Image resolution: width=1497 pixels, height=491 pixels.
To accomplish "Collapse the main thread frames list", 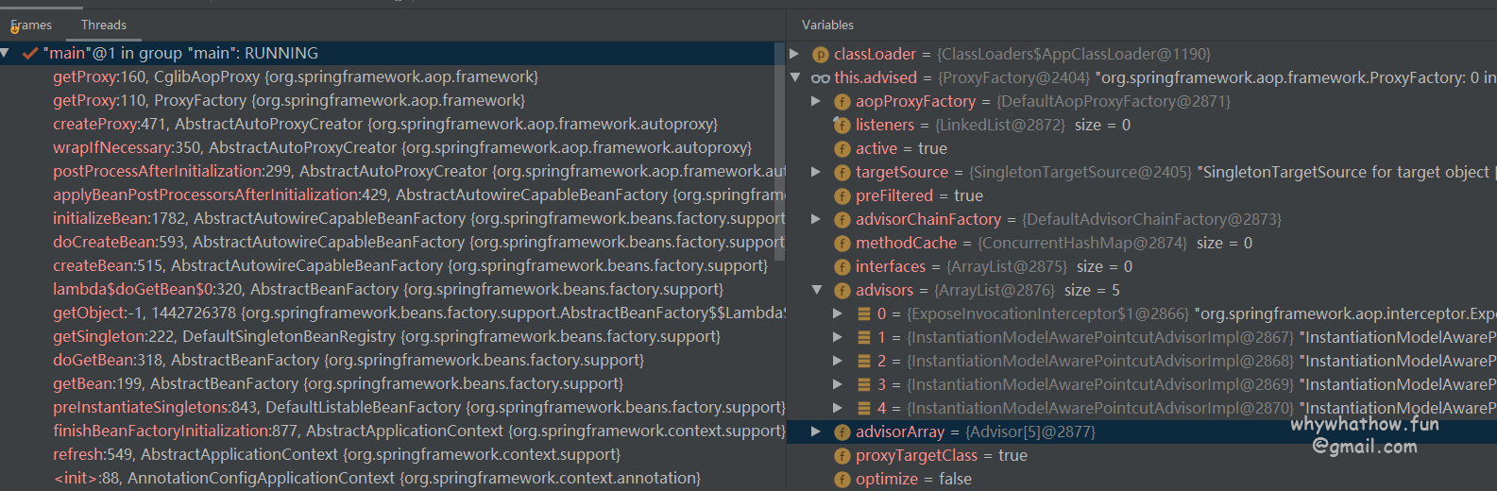I will point(6,53).
